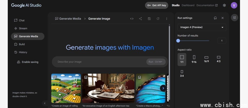The width and height of the screenshot is (248, 108).
Task: Open the three-dot more options menu
Action: 167,19
